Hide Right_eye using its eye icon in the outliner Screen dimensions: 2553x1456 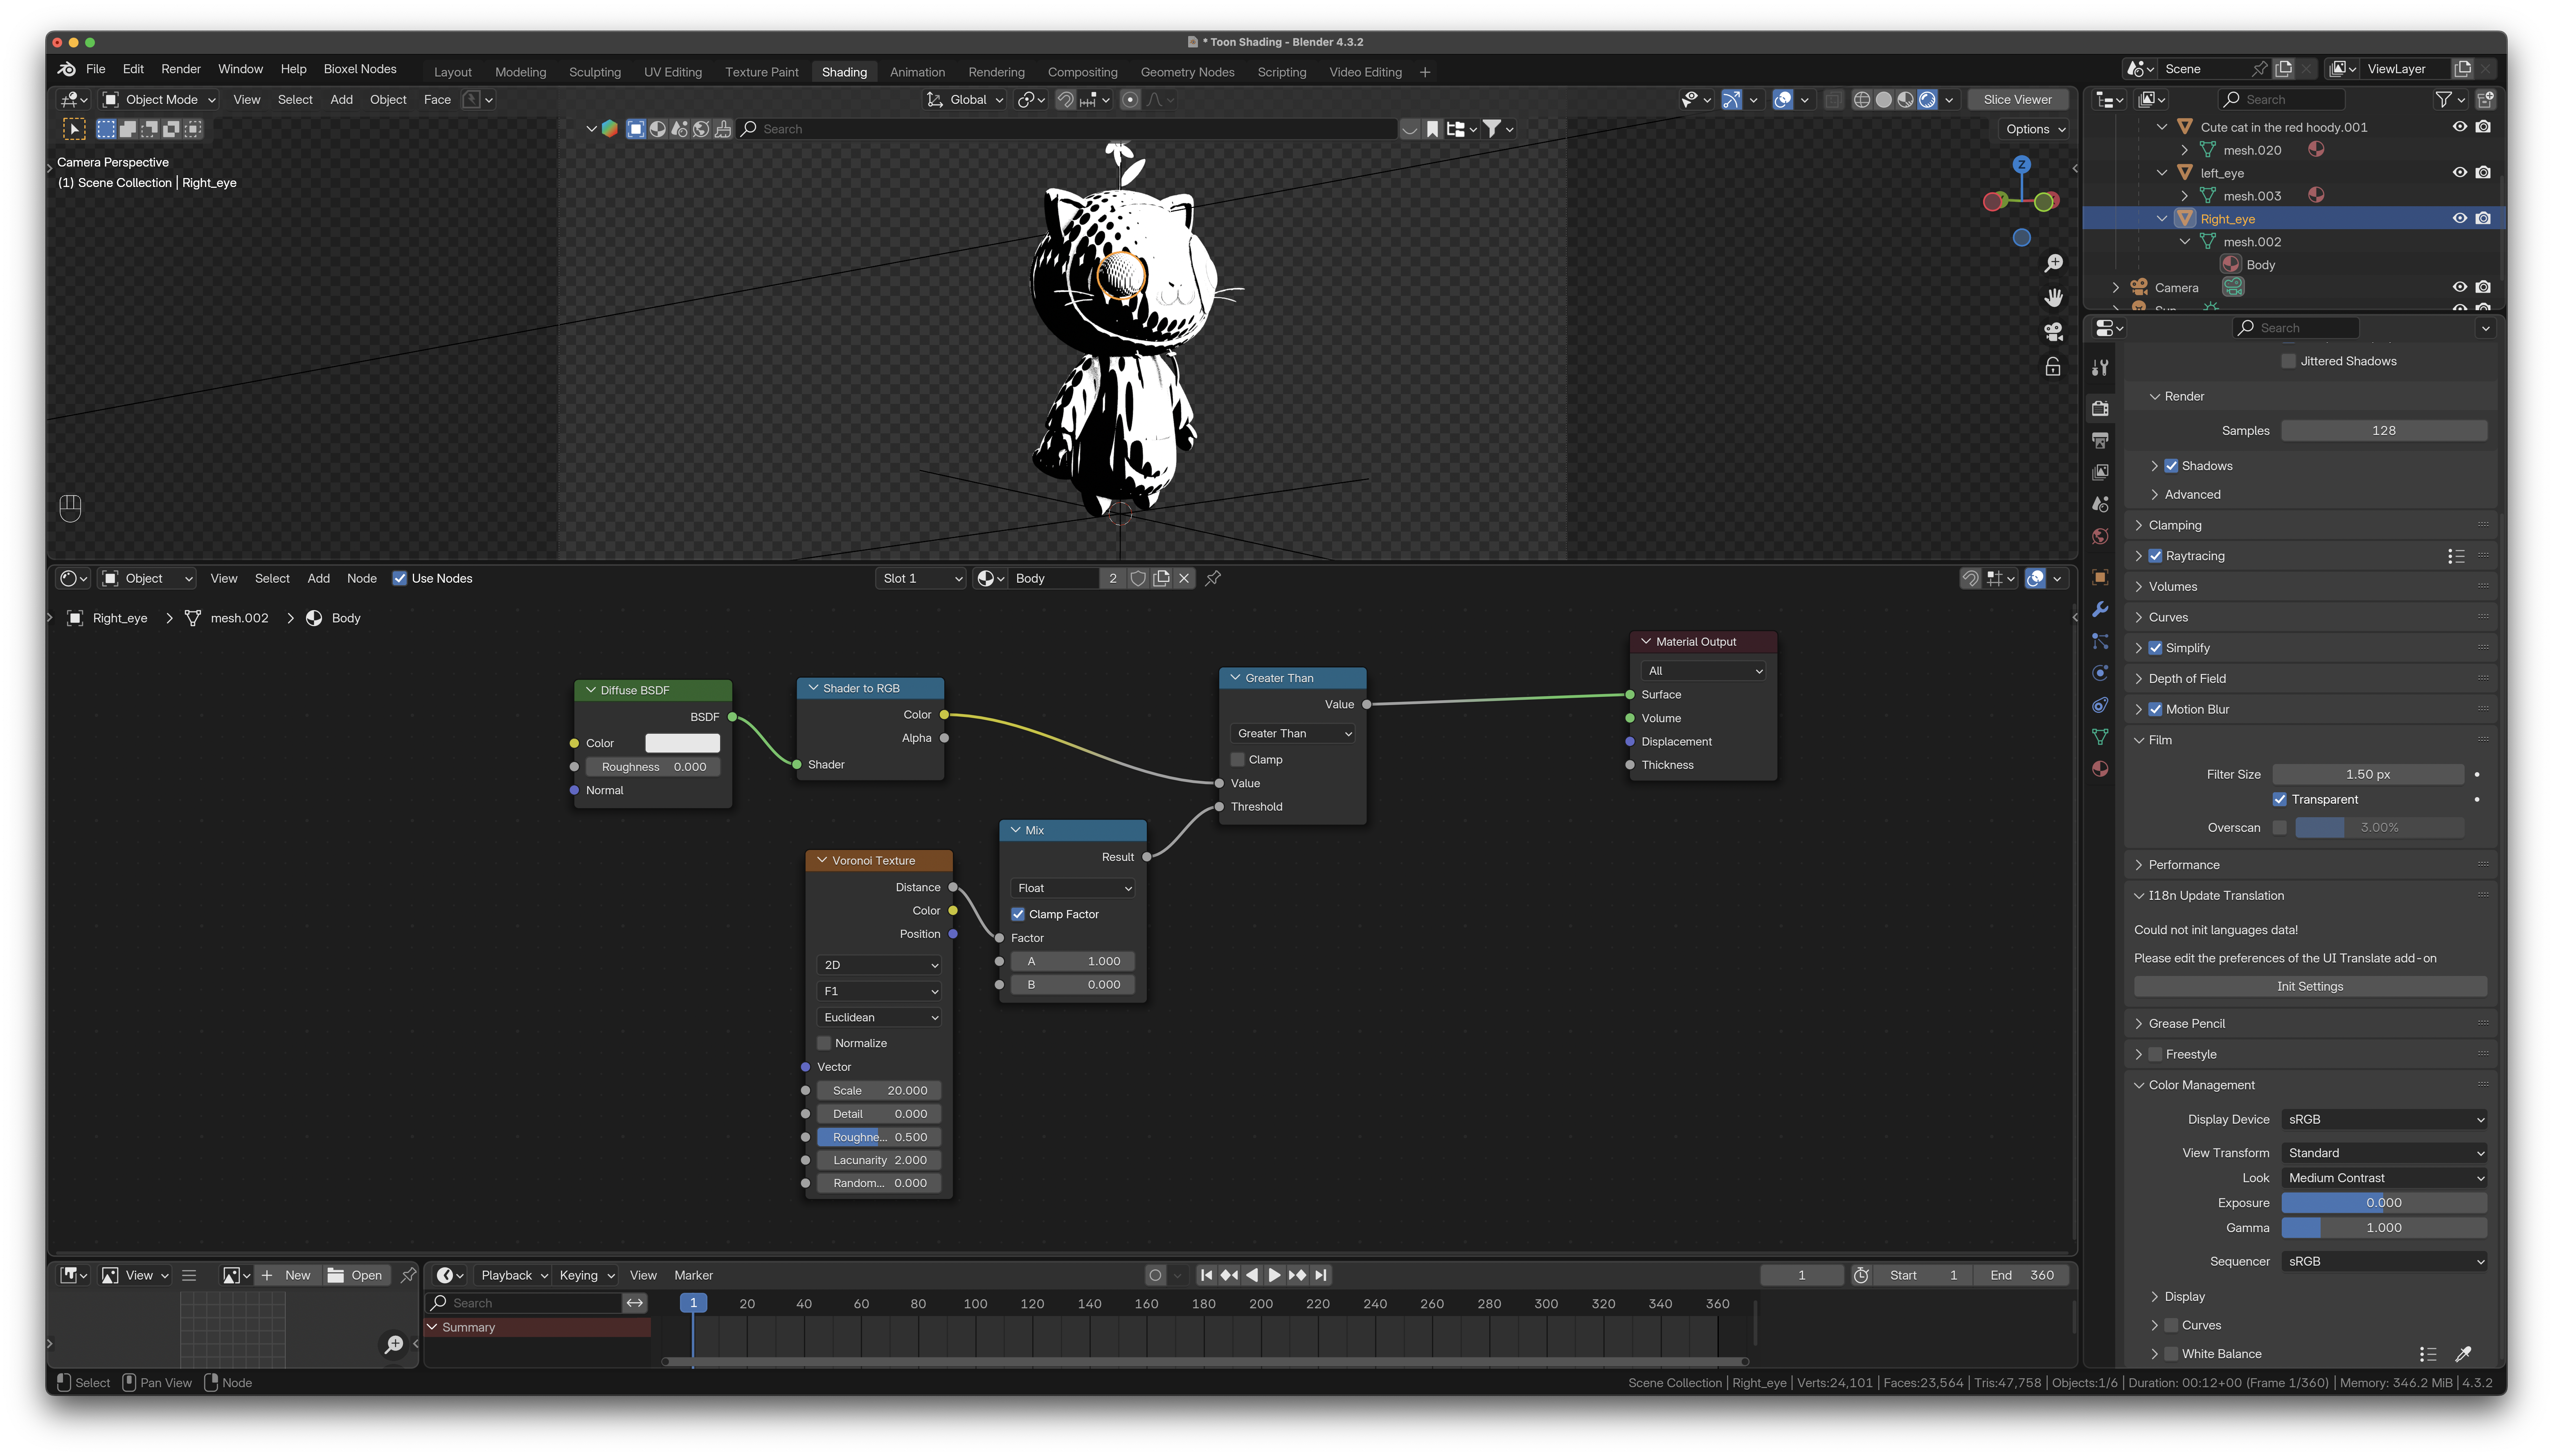2460,219
